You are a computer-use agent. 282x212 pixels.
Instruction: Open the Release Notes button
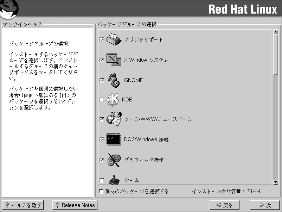pos(75,205)
